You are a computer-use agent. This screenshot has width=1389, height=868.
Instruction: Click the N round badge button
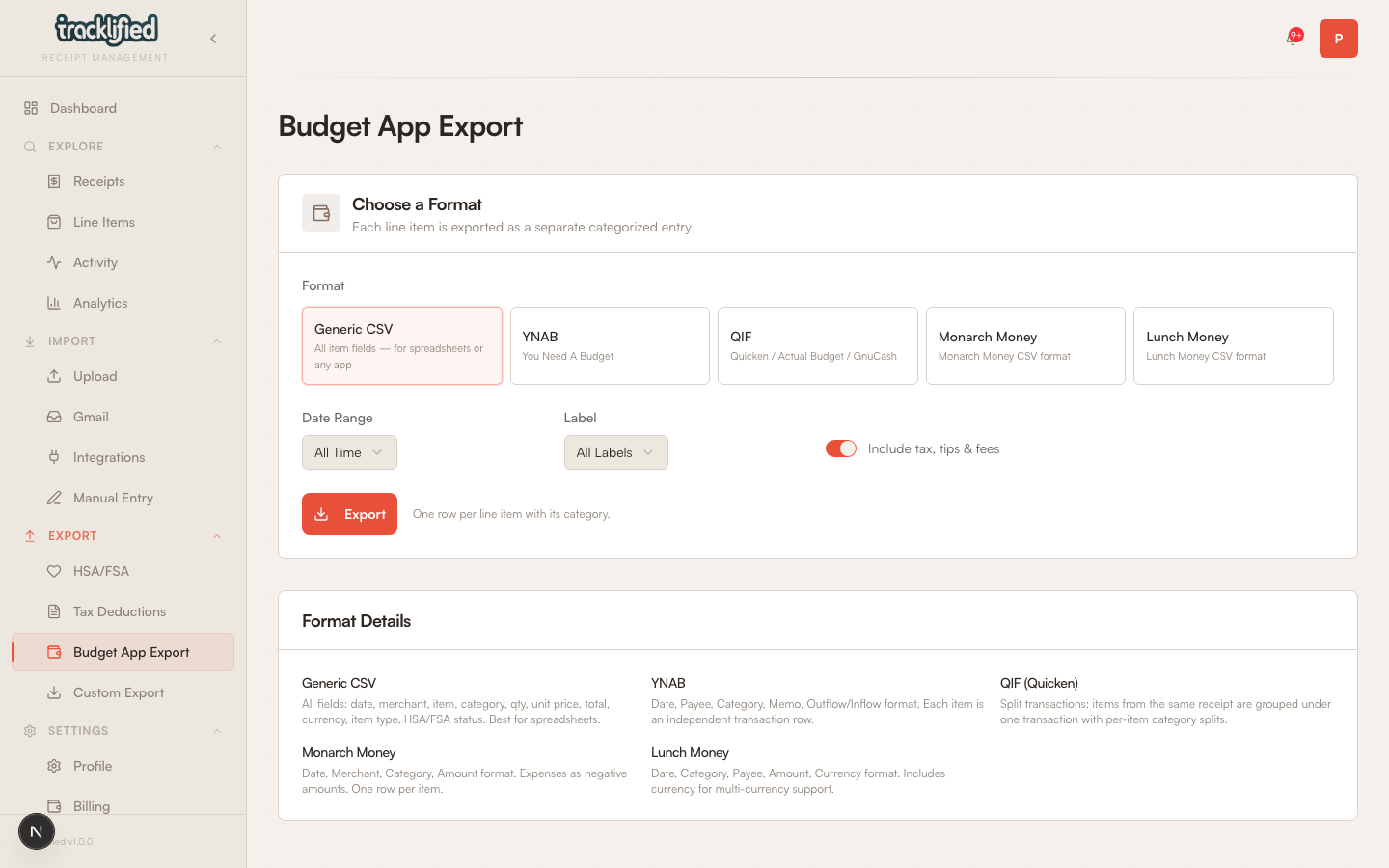tap(37, 831)
